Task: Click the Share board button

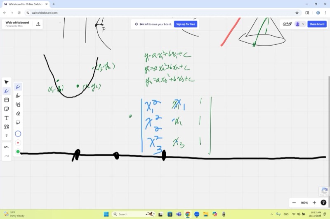Action: point(318,24)
